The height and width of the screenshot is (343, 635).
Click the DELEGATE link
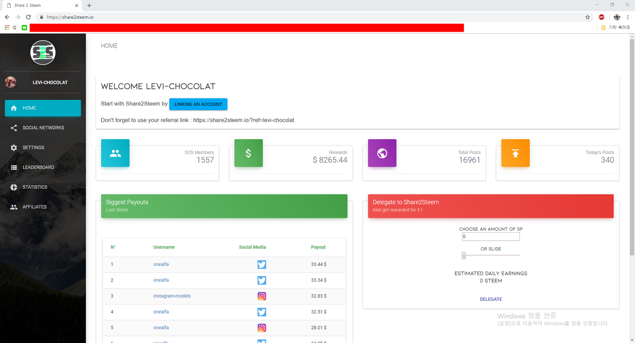[491, 299]
